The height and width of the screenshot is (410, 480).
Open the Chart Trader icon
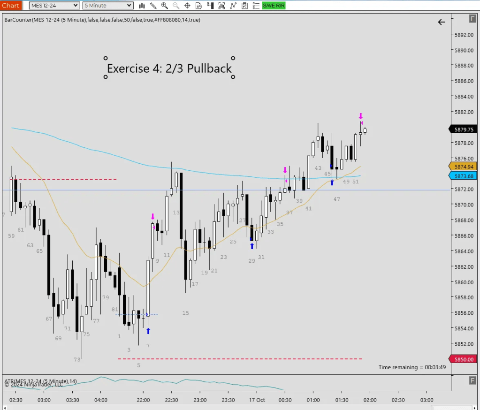point(210,6)
